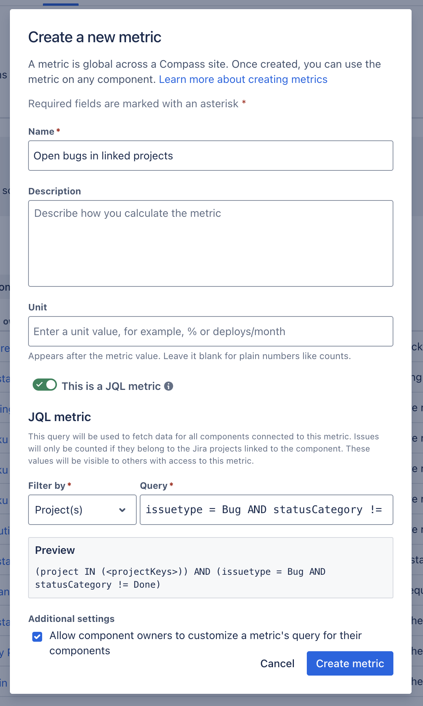Click the chevron on the Project(s) selector

coord(122,510)
